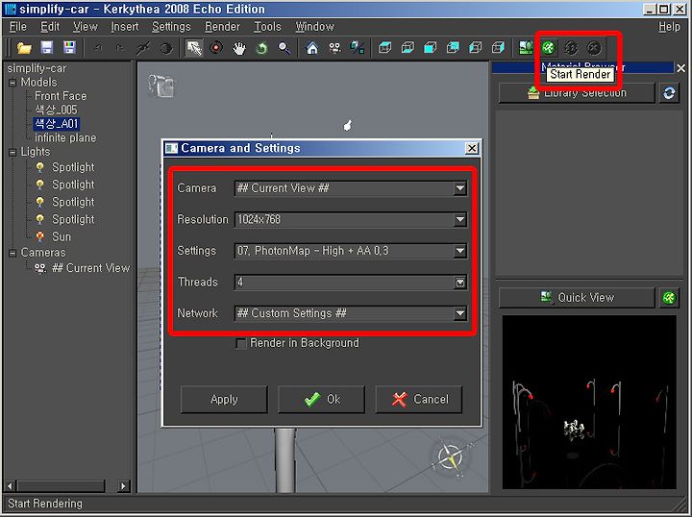The height and width of the screenshot is (517, 692).
Task: Activate the Select arrow tool
Action: coord(194,48)
